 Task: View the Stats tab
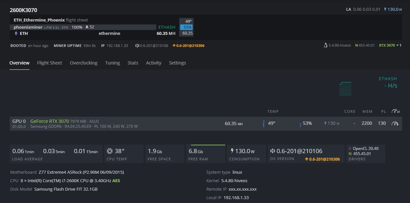(x=133, y=63)
